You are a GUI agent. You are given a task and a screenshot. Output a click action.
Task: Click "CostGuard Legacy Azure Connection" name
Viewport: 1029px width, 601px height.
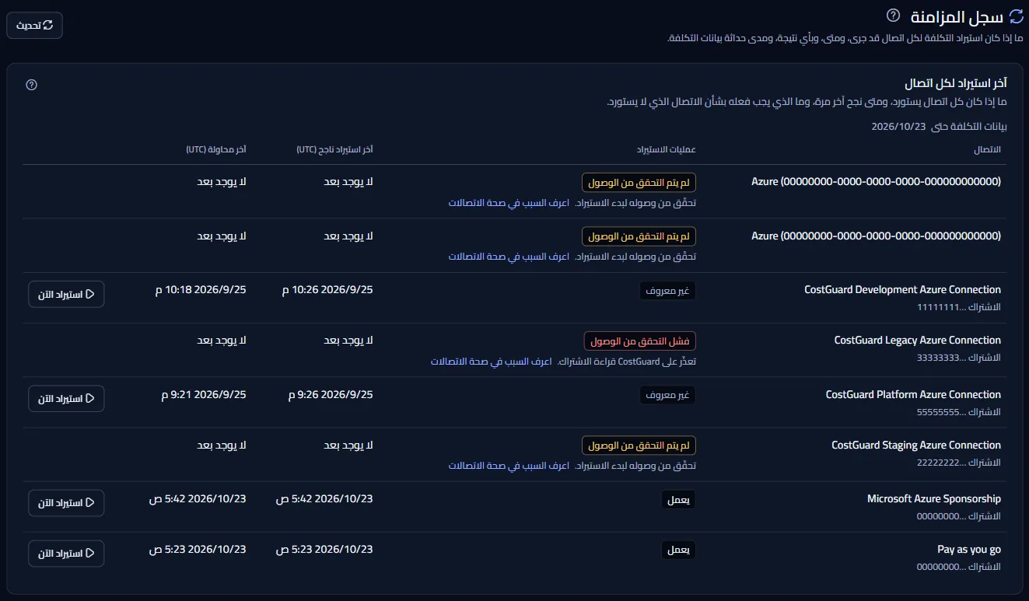[918, 340]
